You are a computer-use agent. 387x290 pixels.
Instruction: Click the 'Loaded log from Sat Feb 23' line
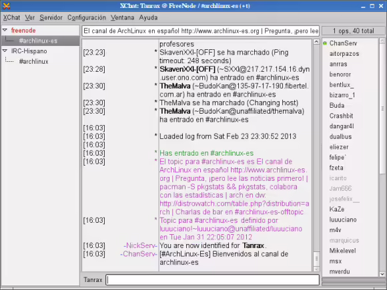click(228, 136)
